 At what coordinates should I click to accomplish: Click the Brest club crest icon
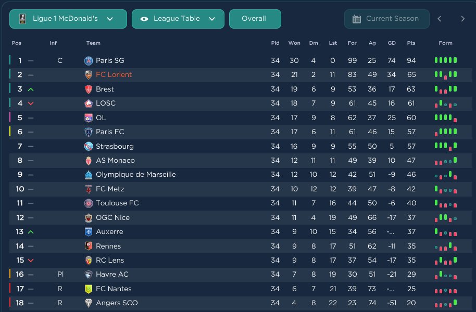click(89, 89)
